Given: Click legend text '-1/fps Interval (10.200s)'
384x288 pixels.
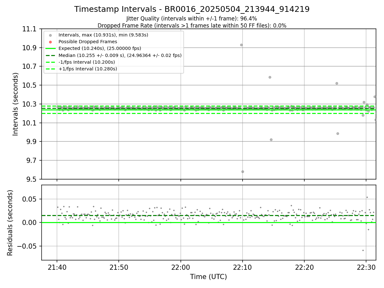Looking at the screenshot, I should point(87,62).
